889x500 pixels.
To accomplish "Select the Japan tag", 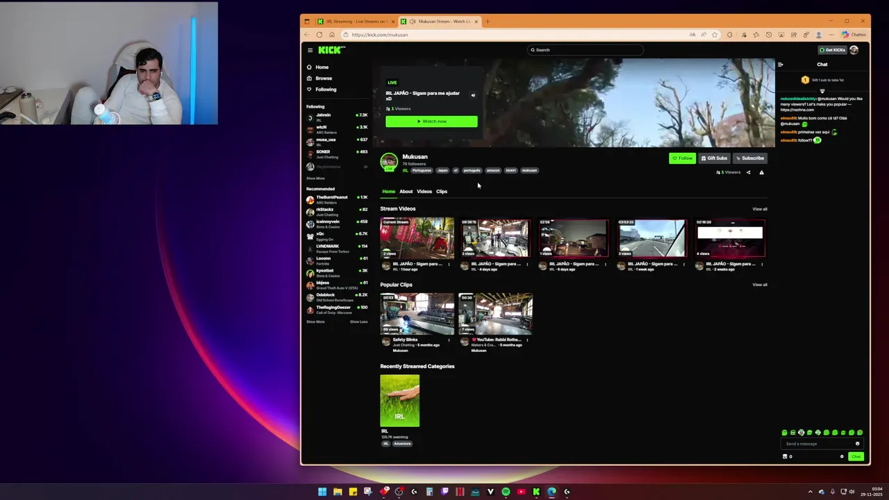I will tap(442, 171).
